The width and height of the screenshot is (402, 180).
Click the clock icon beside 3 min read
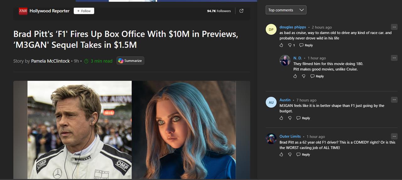[86, 61]
